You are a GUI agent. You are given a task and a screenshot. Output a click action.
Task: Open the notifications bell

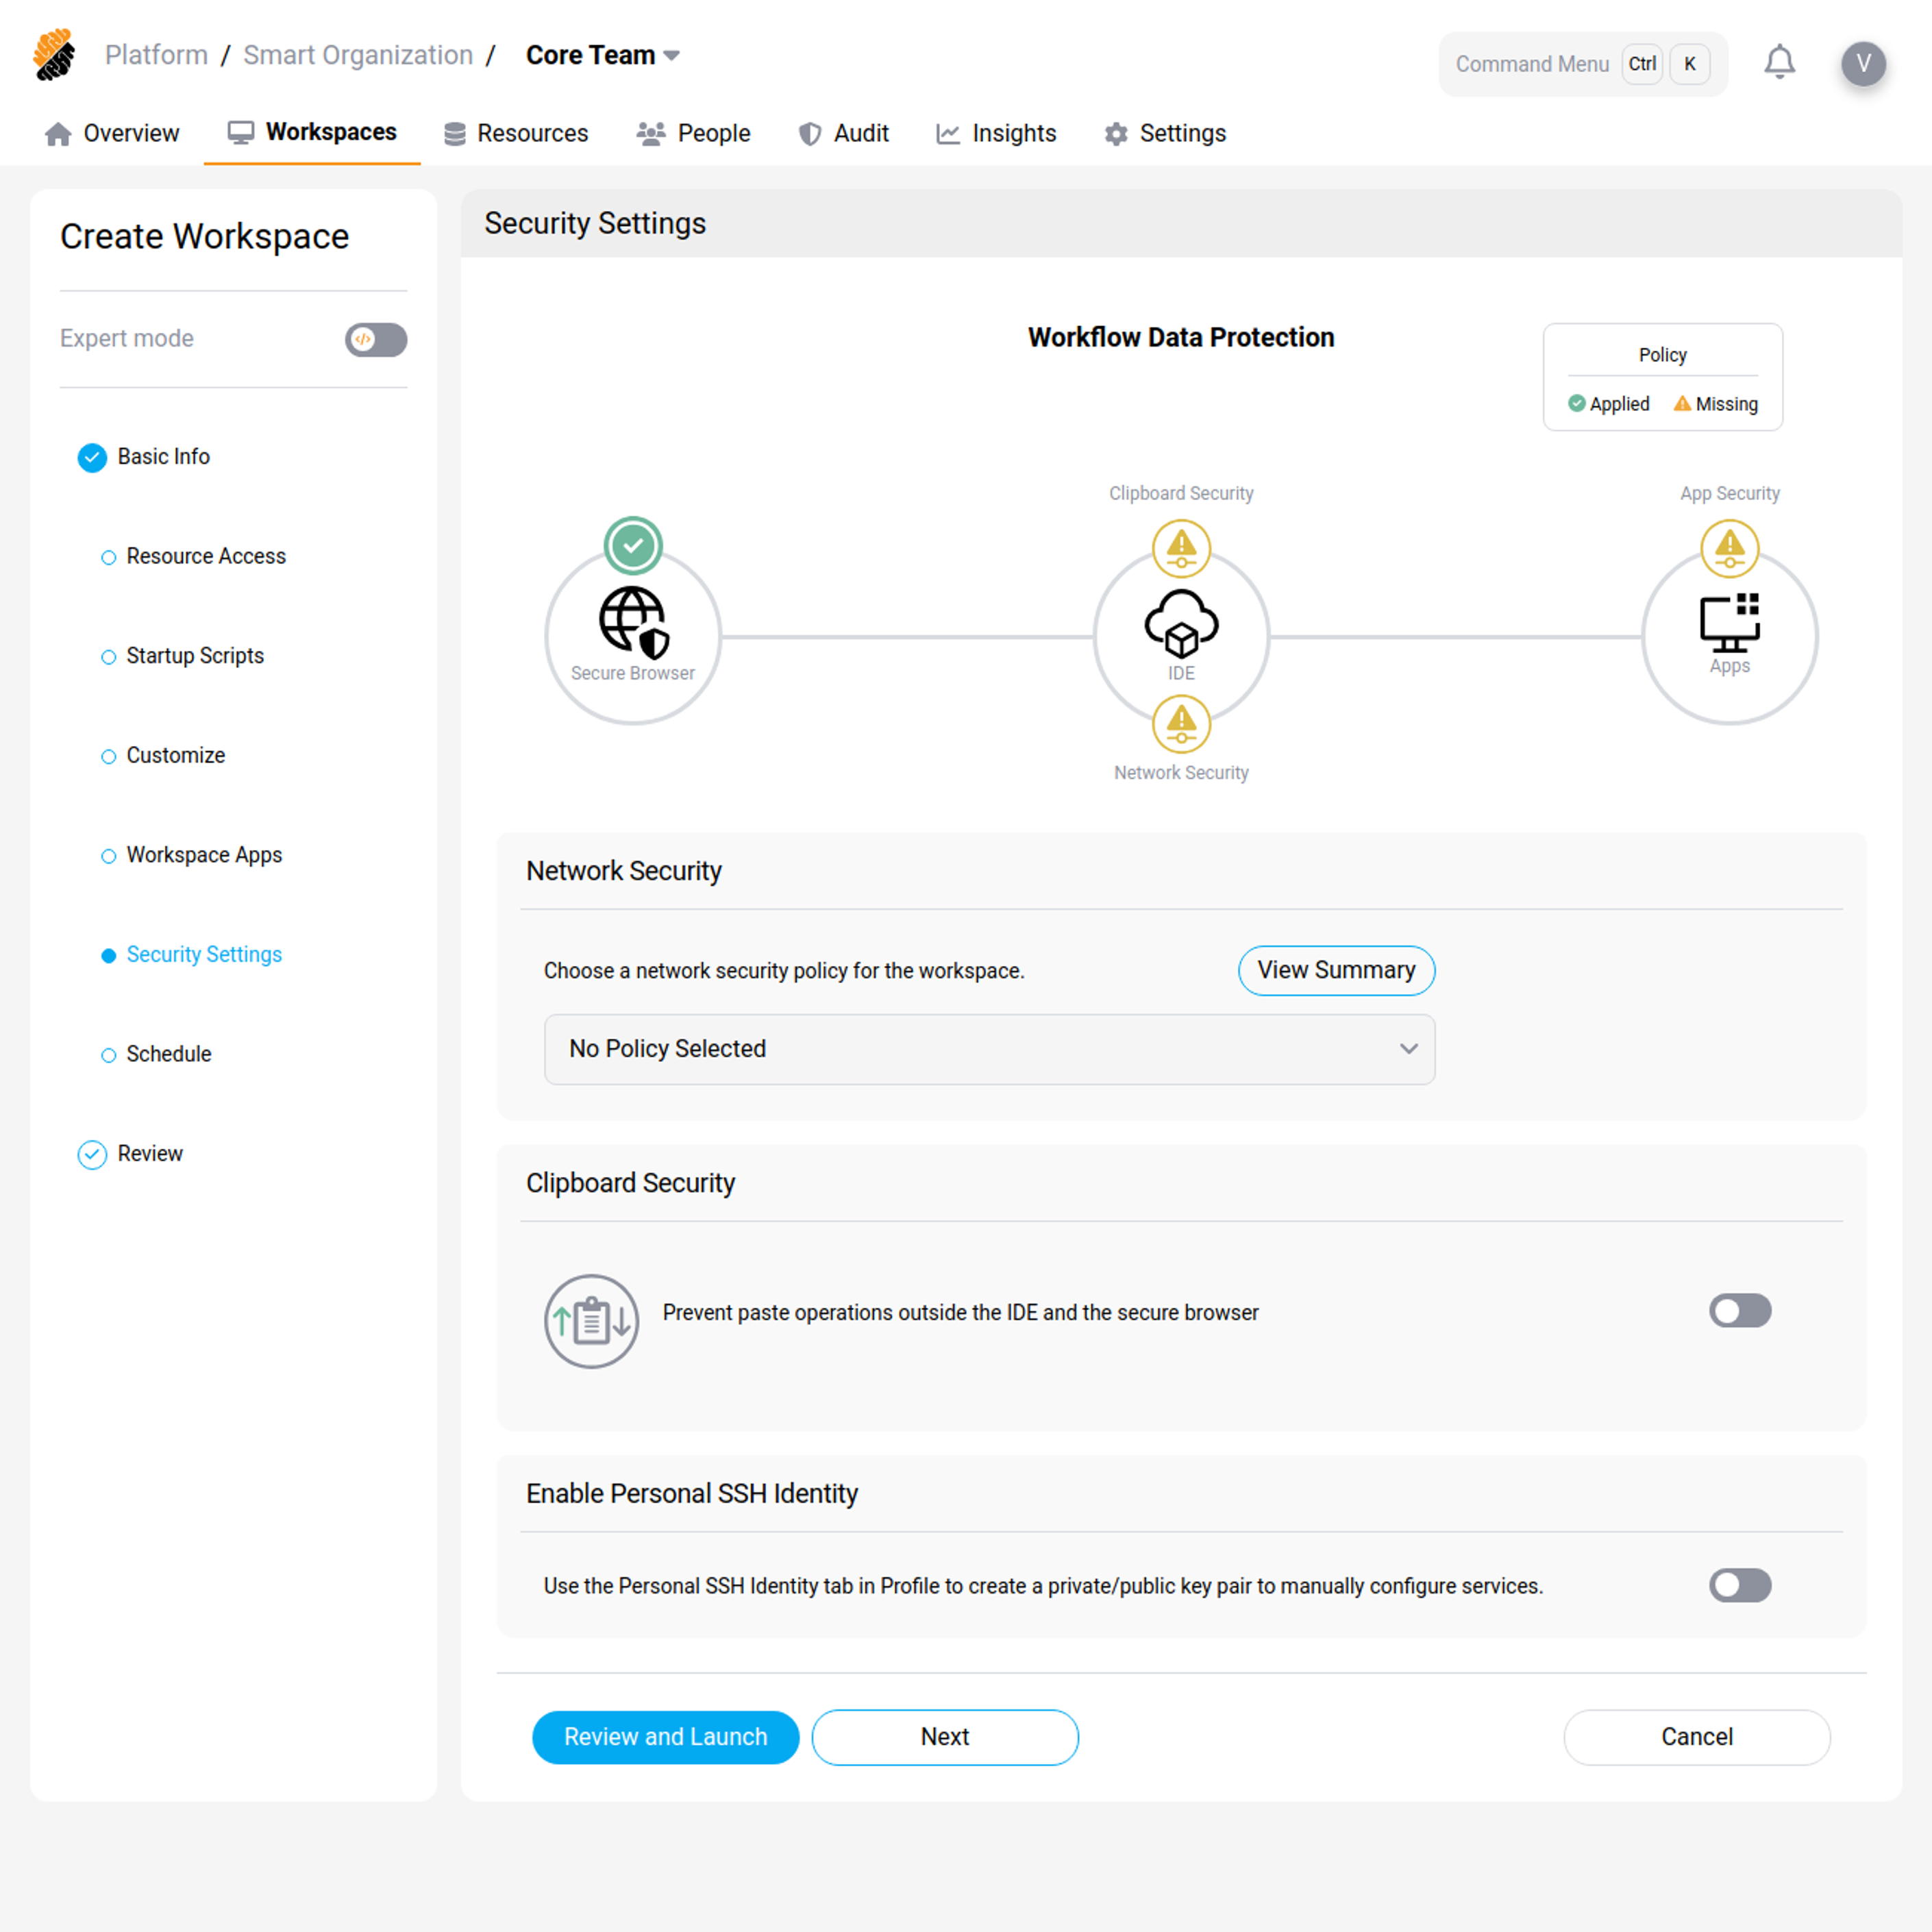coord(1779,63)
